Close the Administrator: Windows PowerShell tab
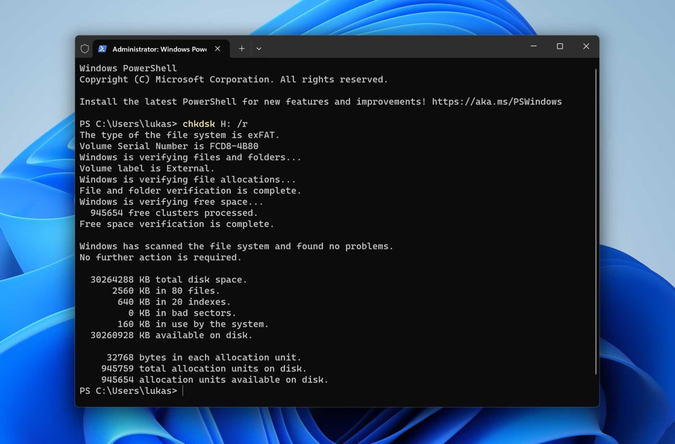This screenshot has width=675, height=444. tap(218, 48)
